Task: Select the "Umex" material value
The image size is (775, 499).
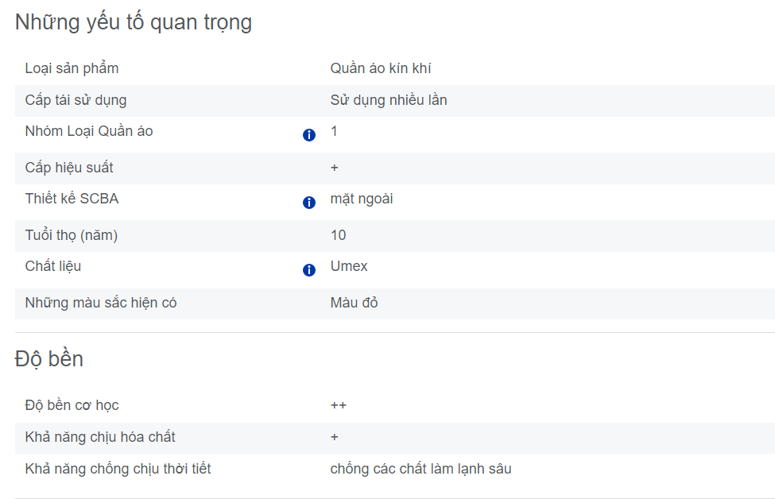Action: [x=349, y=266]
